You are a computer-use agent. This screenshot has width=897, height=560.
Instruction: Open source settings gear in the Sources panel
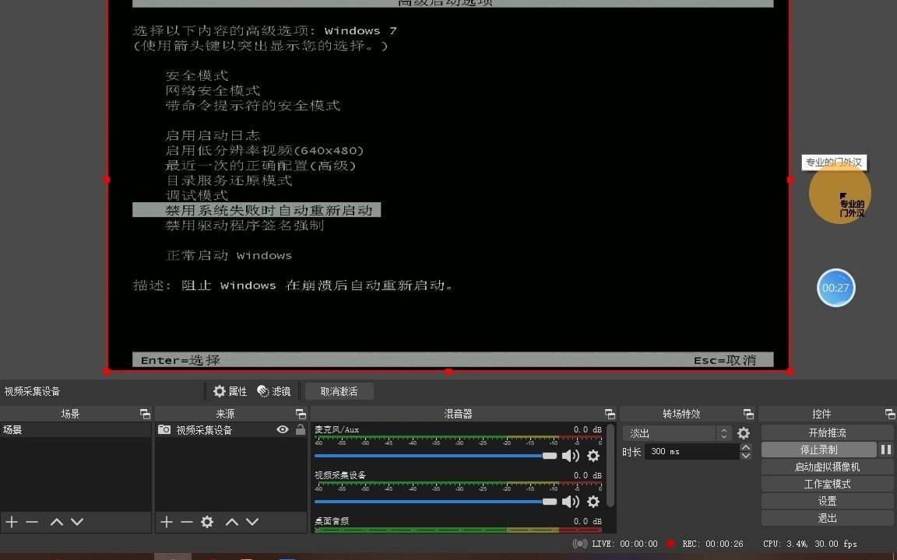206,522
